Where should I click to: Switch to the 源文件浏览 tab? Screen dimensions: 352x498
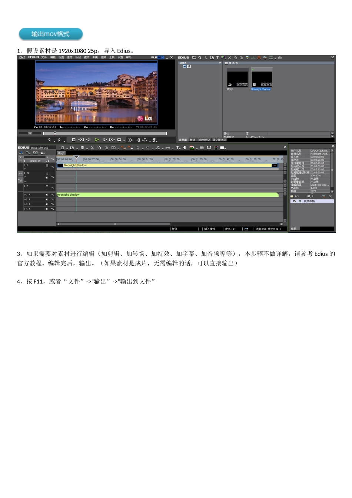pos(219,140)
